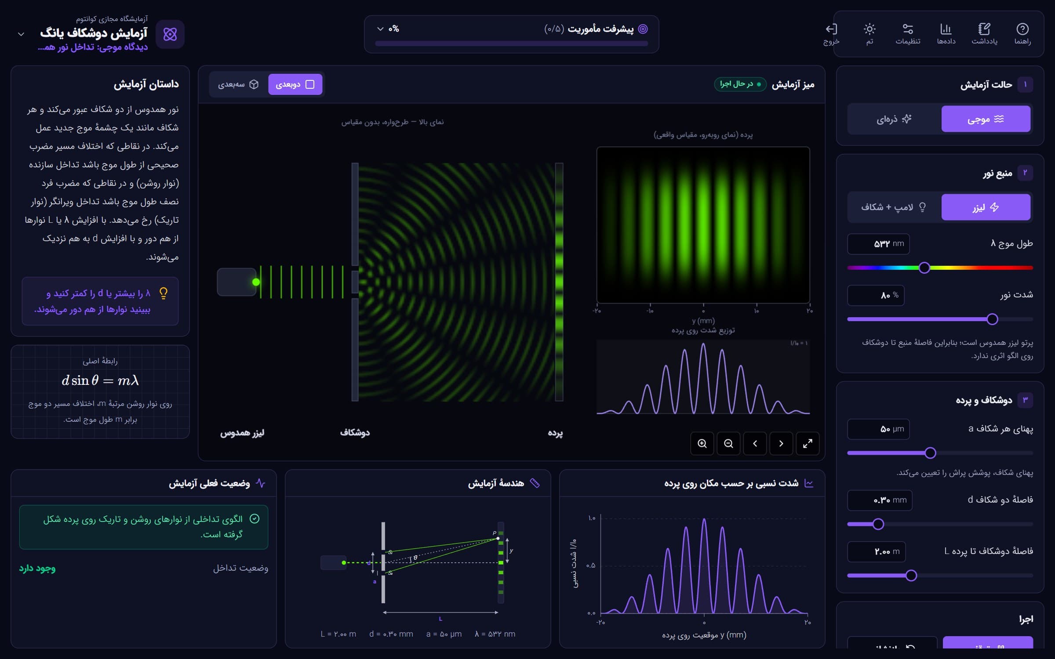Click the پرده label under simulation

[x=555, y=433]
